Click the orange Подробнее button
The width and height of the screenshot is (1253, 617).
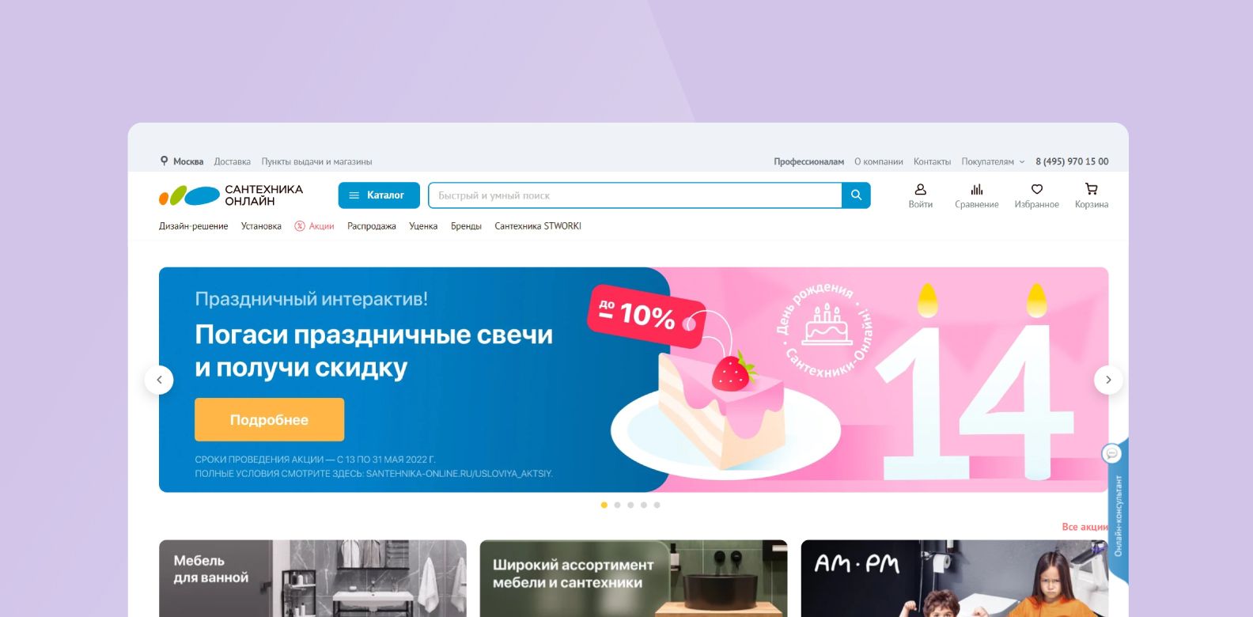pyautogui.click(x=269, y=419)
